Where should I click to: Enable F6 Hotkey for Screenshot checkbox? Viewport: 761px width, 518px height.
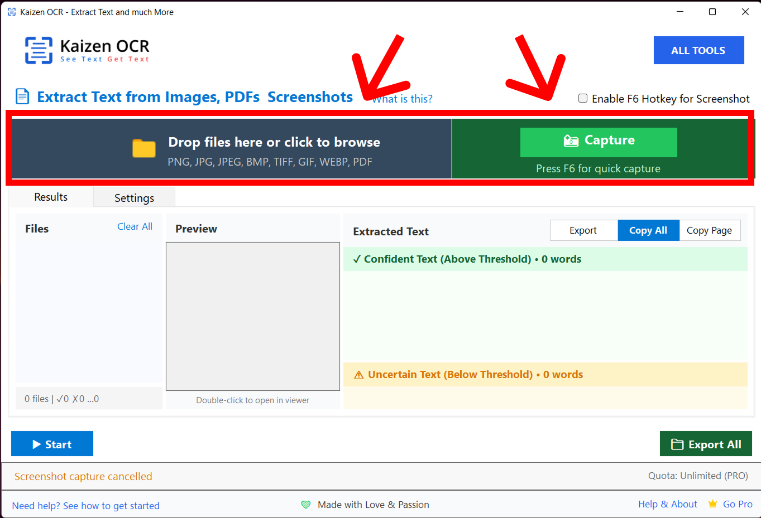[x=583, y=98]
